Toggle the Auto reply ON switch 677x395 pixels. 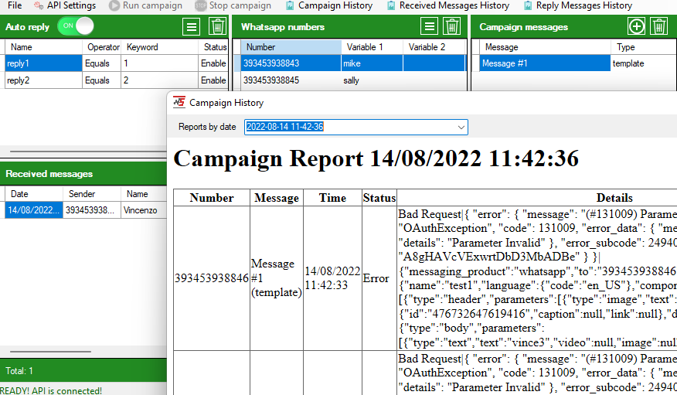pos(76,26)
